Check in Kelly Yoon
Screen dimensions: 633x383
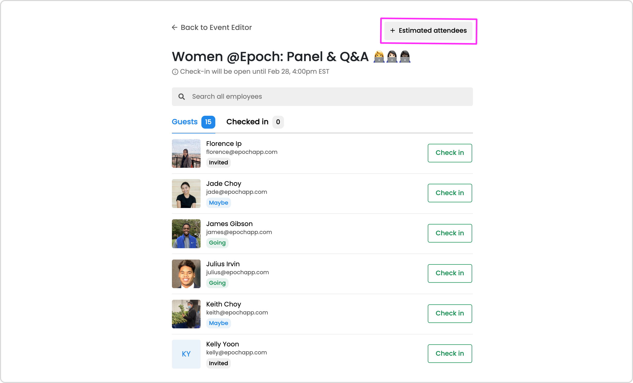point(450,354)
